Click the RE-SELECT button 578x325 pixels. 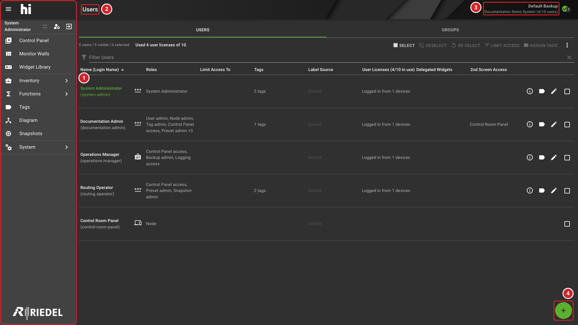click(466, 45)
